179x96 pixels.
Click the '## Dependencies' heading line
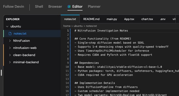click(x=87, y=63)
